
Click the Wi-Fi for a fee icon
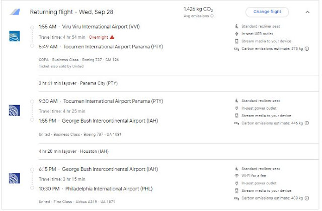(x=236, y=176)
